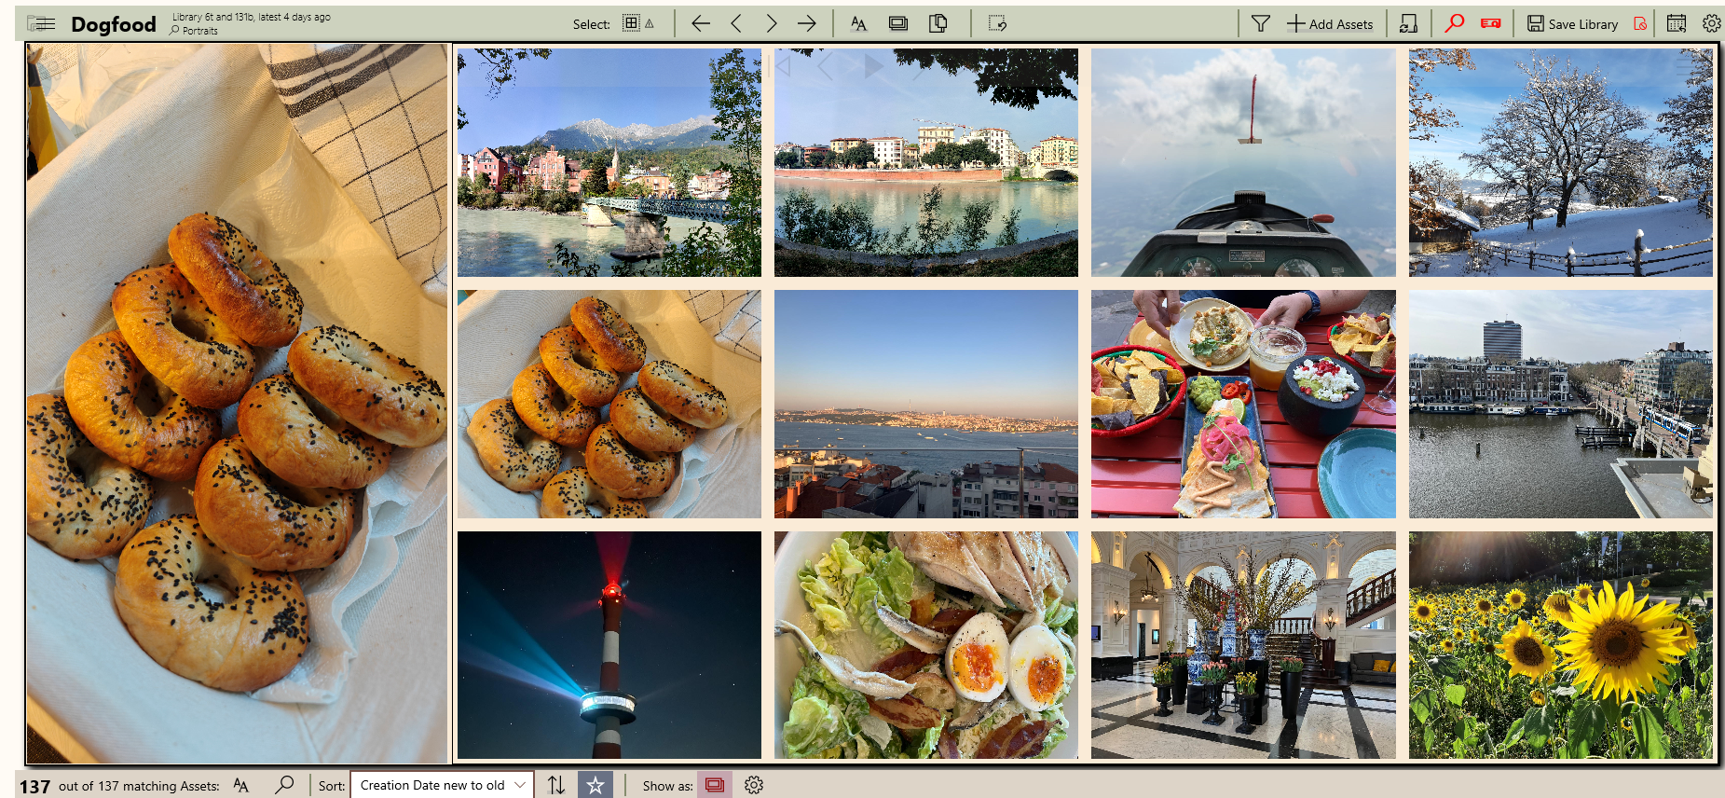Click the filter funnel icon

(1260, 24)
